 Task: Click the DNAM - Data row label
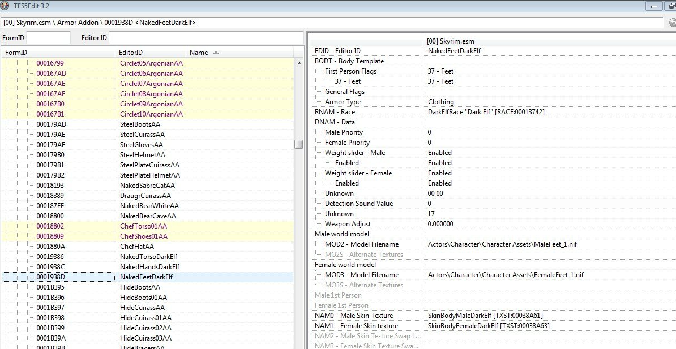point(335,122)
